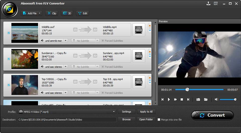Adjust the preview volume slider
The width and height of the screenshot is (241, 133).
coord(228,100)
